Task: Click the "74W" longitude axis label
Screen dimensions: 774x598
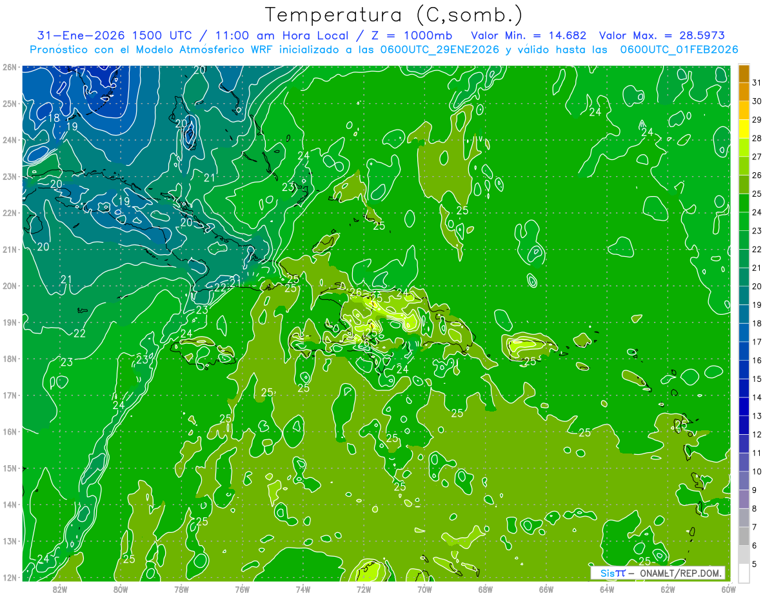Action: click(x=303, y=589)
